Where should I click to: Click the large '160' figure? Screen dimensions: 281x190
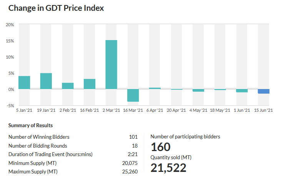pyautogui.click(x=161, y=147)
